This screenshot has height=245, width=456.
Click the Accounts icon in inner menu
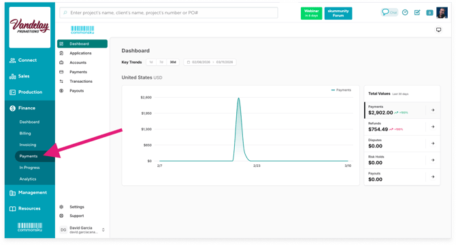(x=61, y=62)
